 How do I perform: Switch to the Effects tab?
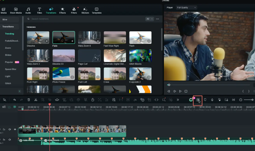pyautogui.click(x=62, y=10)
